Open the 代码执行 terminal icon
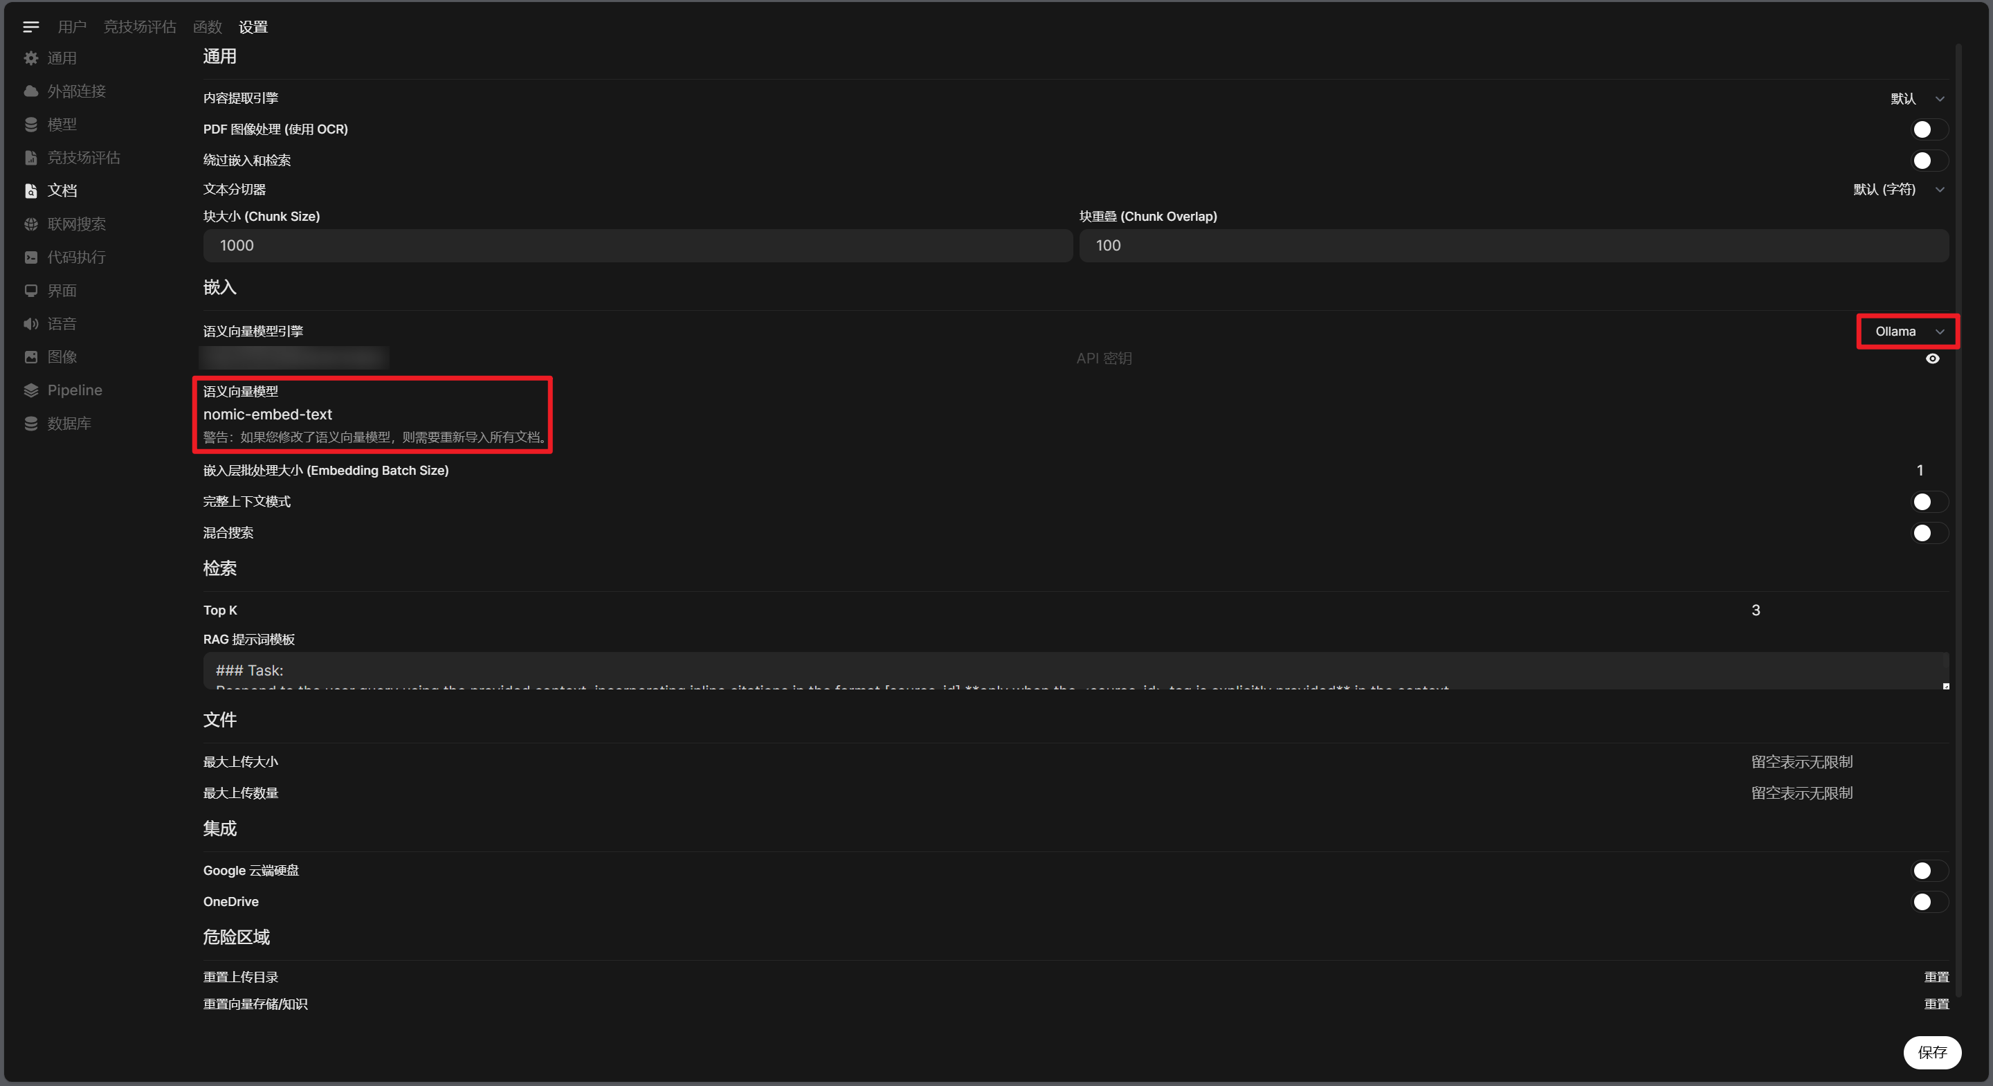The height and width of the screenshot is (1086, 1993). pos(31,257)
